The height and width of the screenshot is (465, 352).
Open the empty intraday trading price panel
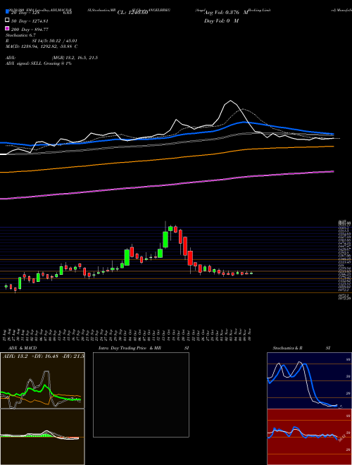(141, 395)
